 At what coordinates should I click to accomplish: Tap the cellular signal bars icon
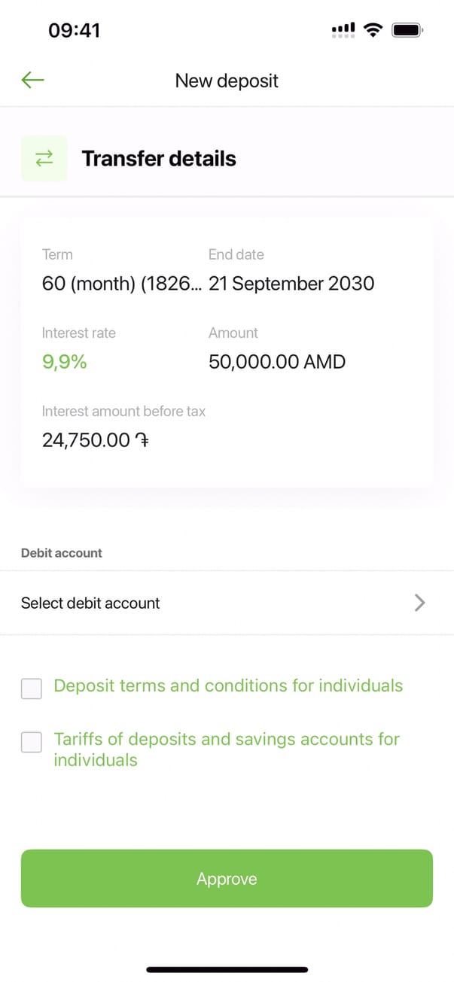(343, 30)
